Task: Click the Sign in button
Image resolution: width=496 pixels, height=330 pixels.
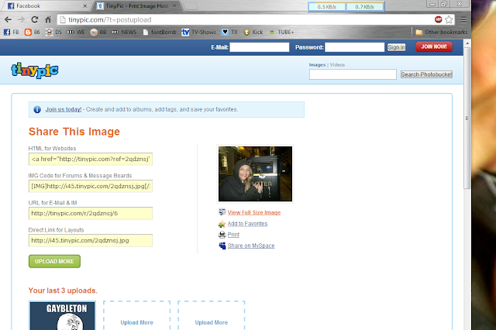Action: pos(396,47)
